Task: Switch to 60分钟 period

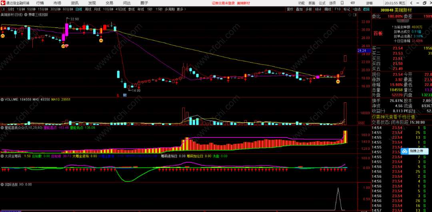Action: 68,9
